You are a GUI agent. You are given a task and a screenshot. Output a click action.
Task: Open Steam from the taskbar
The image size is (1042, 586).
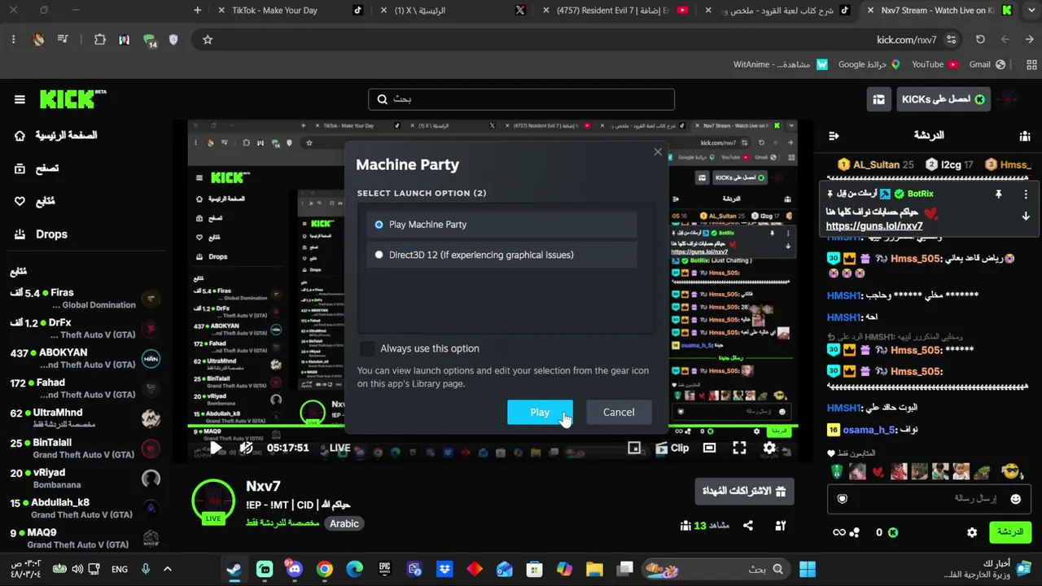234,570
